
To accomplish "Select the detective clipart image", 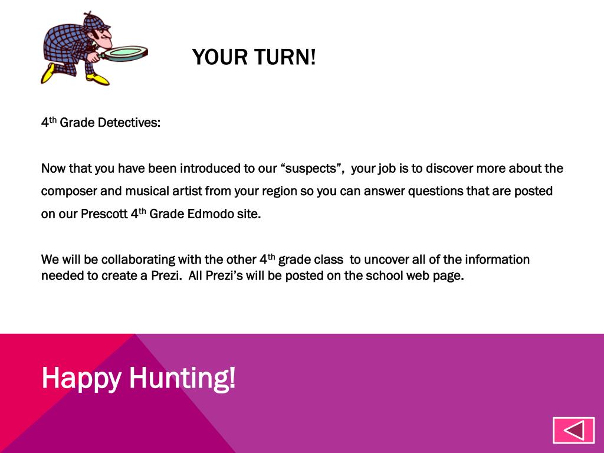I will coord(94,48).
